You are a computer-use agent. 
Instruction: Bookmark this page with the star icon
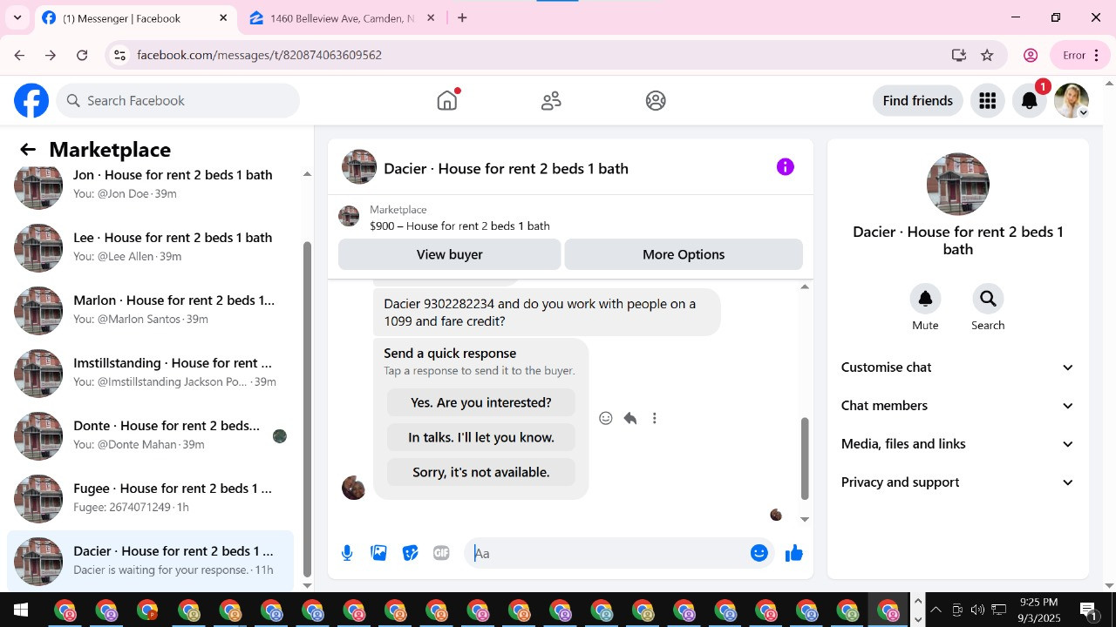[987, 55]
